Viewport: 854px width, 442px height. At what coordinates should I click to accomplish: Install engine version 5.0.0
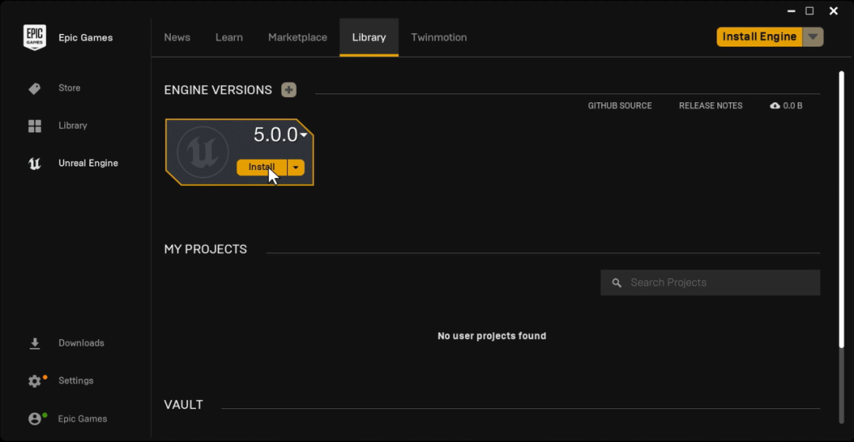[261, 168]
